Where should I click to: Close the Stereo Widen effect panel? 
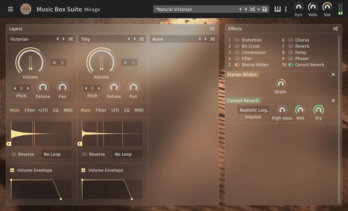[333, 74]
